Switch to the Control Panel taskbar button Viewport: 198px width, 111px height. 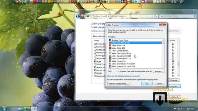coord(34,109)
